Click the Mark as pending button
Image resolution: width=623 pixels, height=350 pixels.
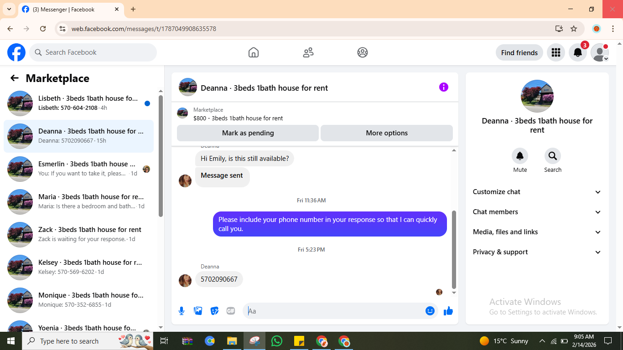[x=248, y=133]
